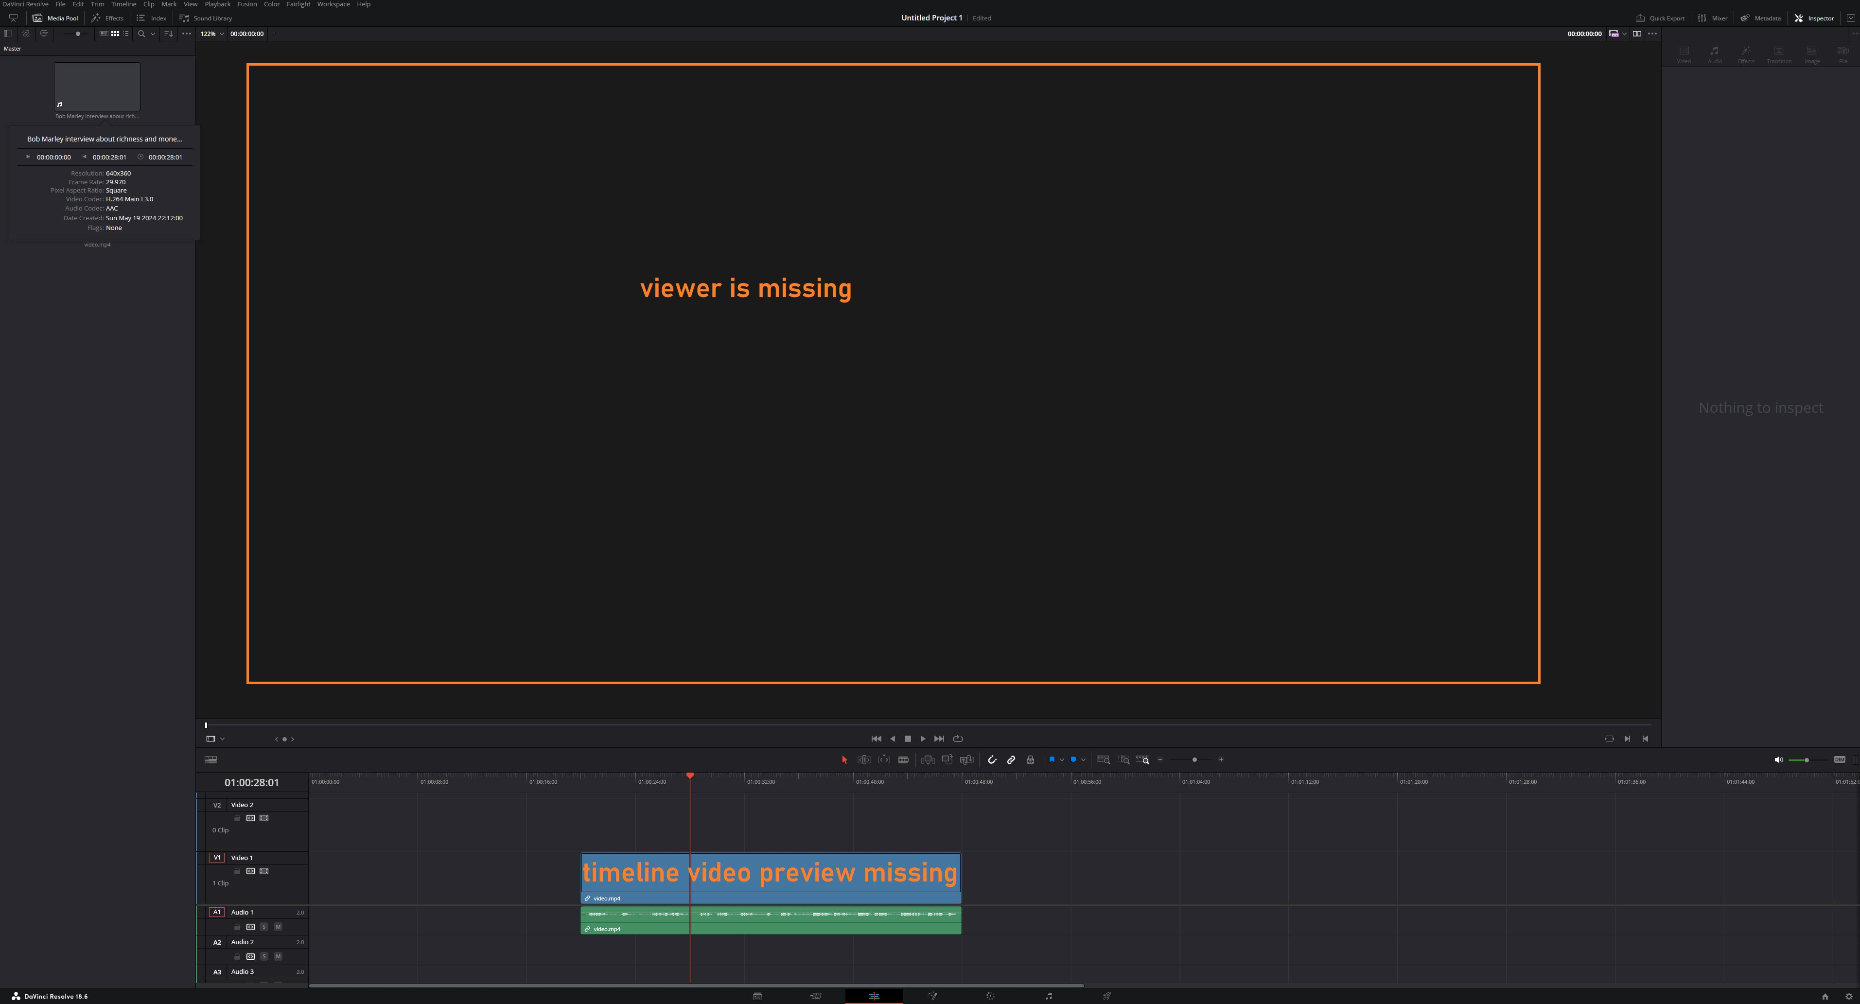Mute Audio 1 track with M button
1860x1004 pixels.
278,928
